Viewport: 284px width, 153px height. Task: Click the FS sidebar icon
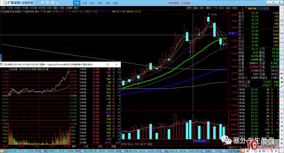tap(282, 92)
